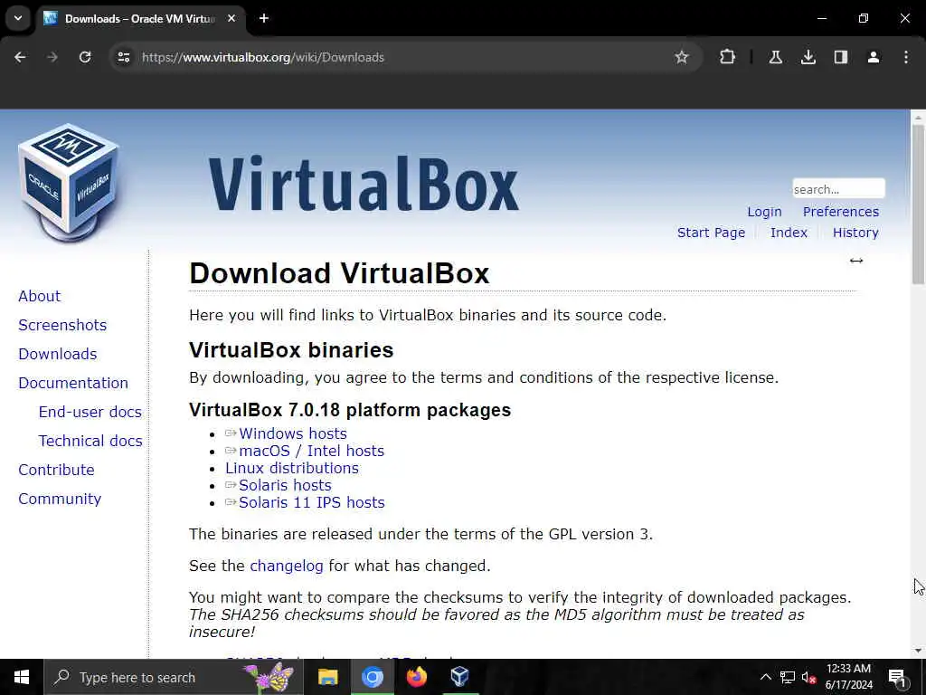Click the browser back arrow
This screenshot has width=926, height=695.
coord(20,57)
